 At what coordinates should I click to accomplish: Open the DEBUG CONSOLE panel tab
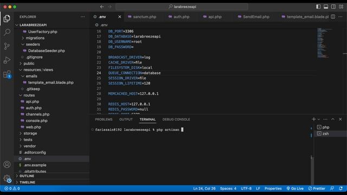tap(176, 119)
